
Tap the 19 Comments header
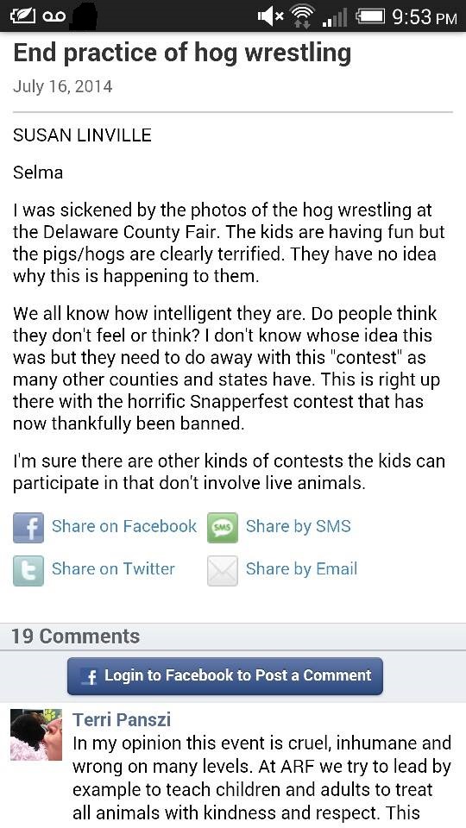[x=76, y=637]
